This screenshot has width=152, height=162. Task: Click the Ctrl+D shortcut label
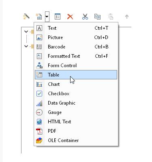(101, 37)
